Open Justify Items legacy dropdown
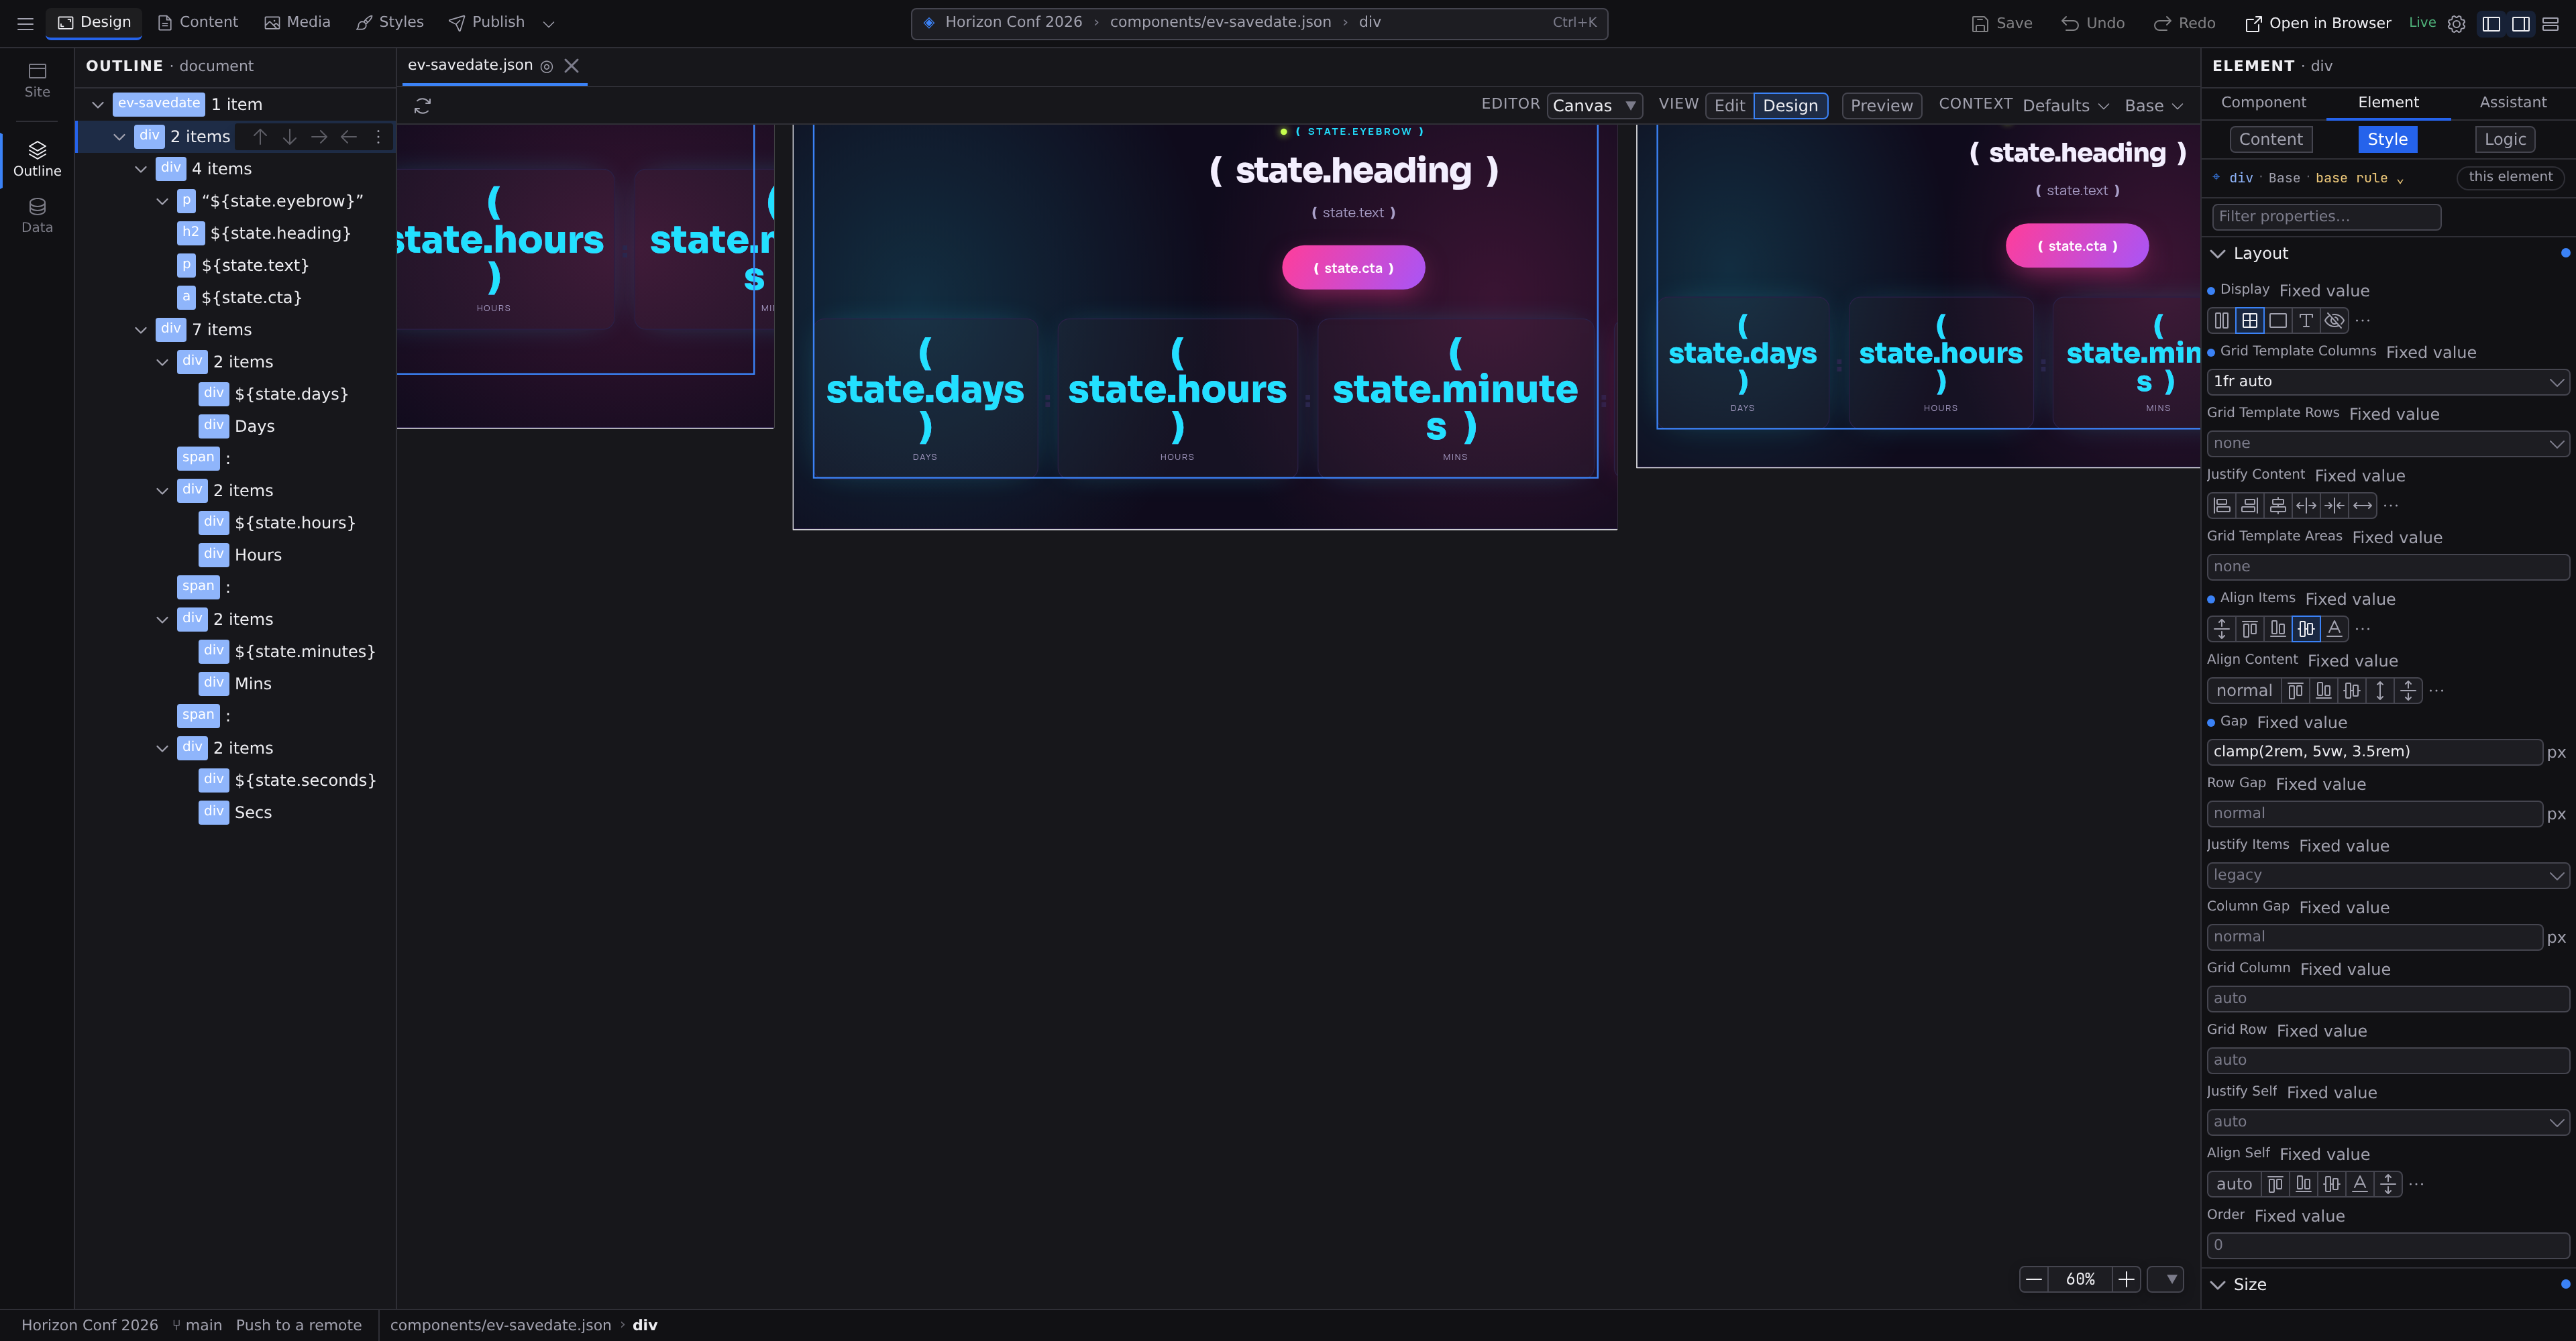The height and width of the screenshot is (1341, 2576). tap(2387, 876)
